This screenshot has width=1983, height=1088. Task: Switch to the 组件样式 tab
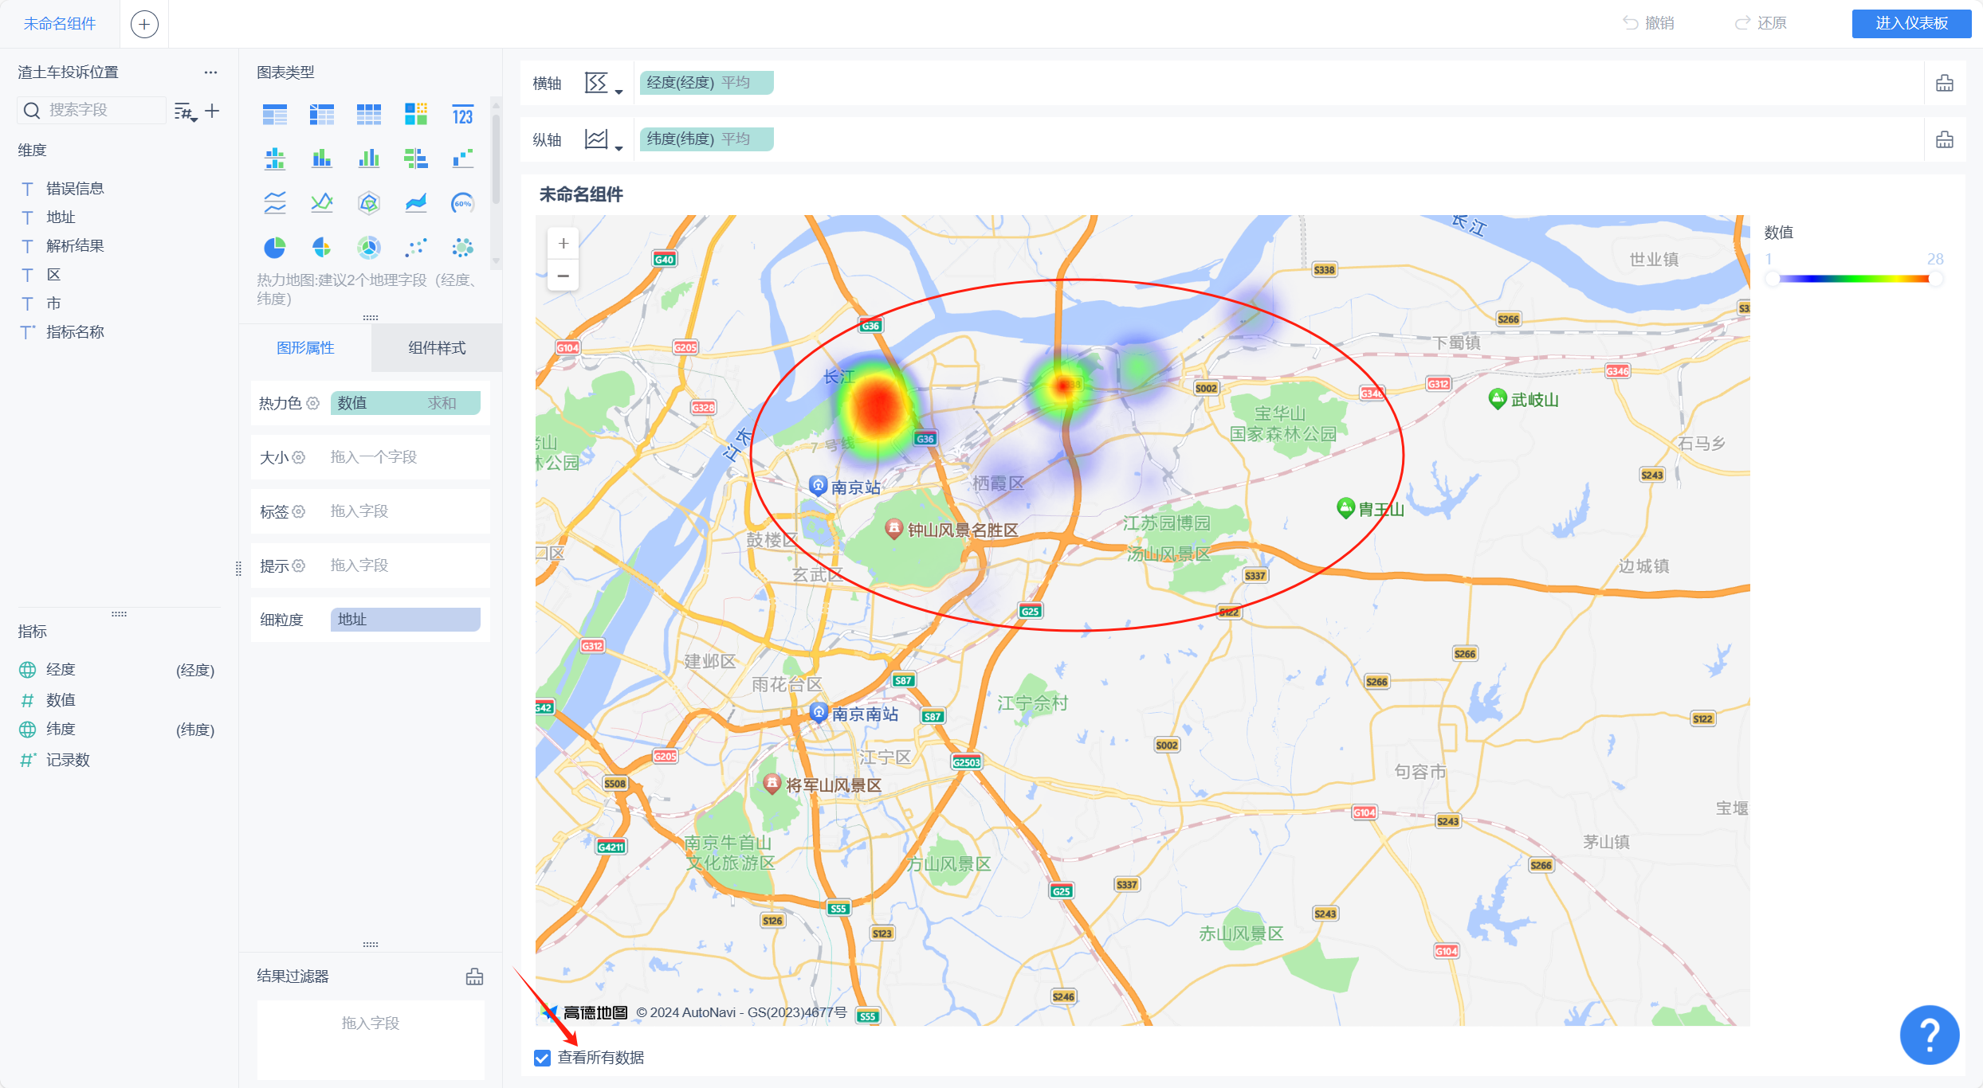click(x=436, y=348)
